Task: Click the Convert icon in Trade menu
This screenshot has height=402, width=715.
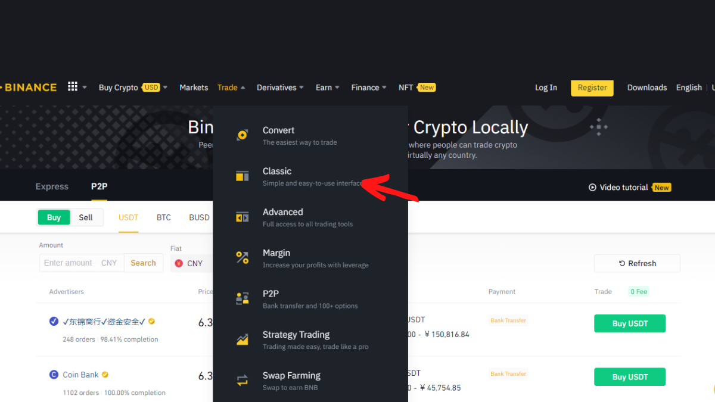Action: tap(242, 135)
